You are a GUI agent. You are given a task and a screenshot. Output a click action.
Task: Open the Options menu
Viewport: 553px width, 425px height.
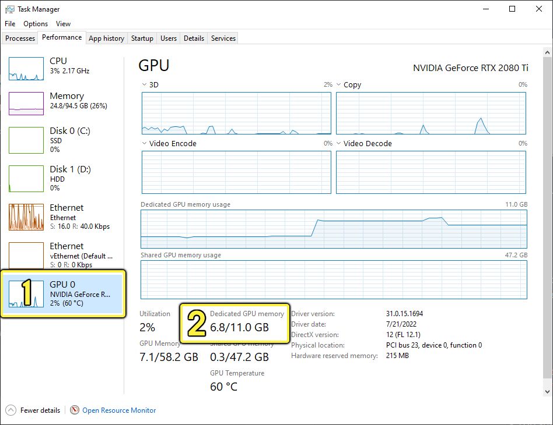(35, 24)
